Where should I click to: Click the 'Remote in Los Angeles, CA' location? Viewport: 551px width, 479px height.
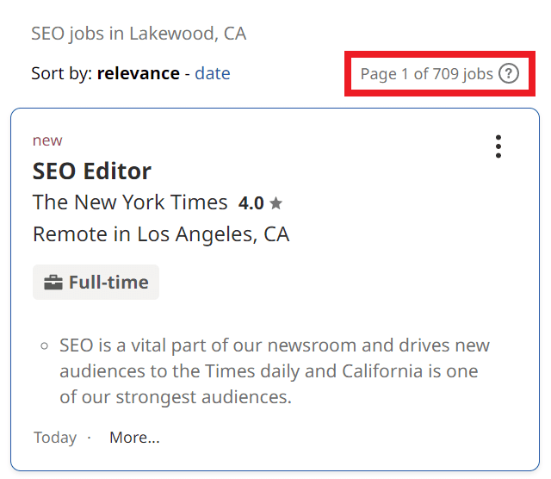(161, 234)
